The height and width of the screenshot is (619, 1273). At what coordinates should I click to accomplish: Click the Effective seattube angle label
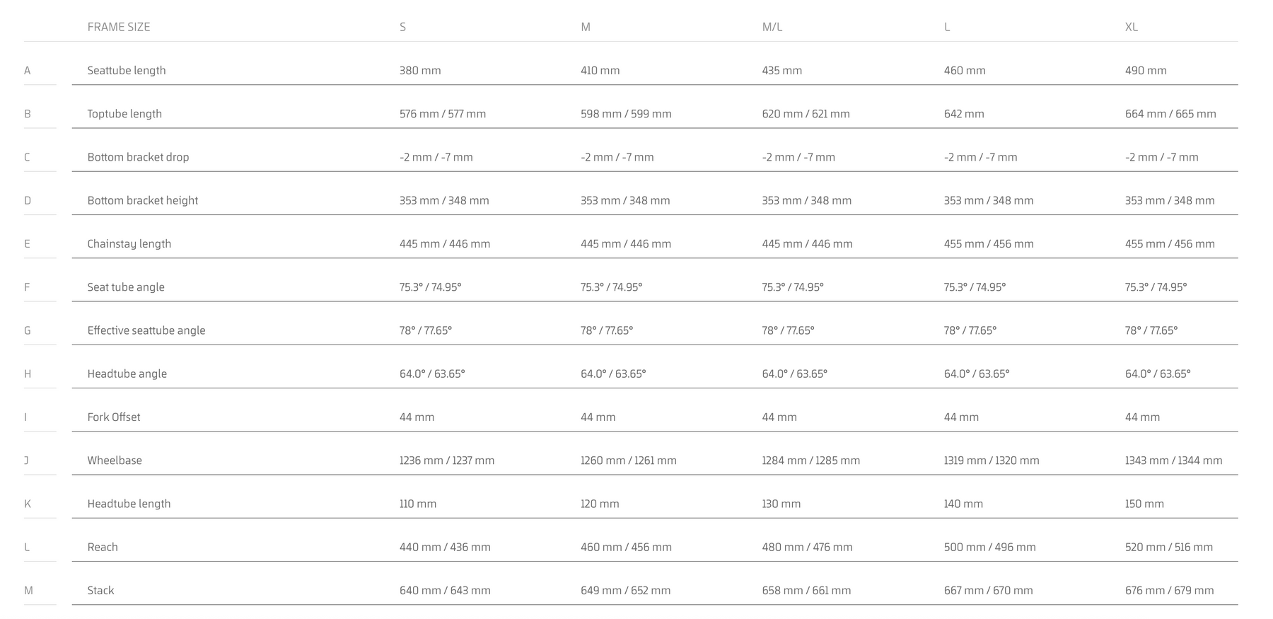146,330
